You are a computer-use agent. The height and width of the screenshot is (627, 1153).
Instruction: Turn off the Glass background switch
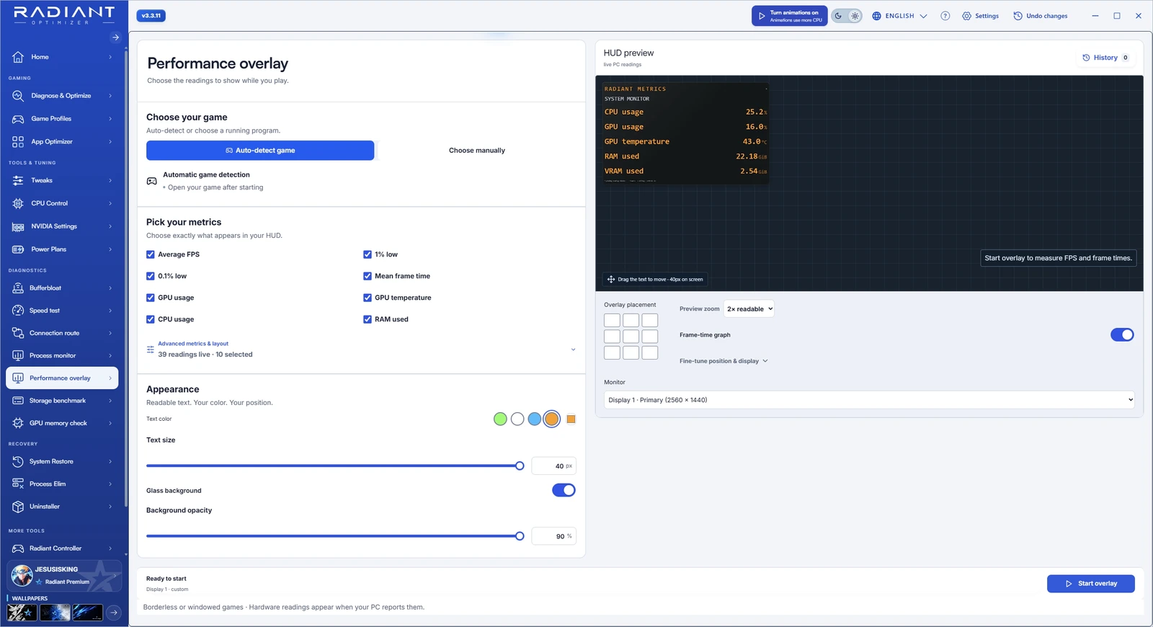point(564,490)
